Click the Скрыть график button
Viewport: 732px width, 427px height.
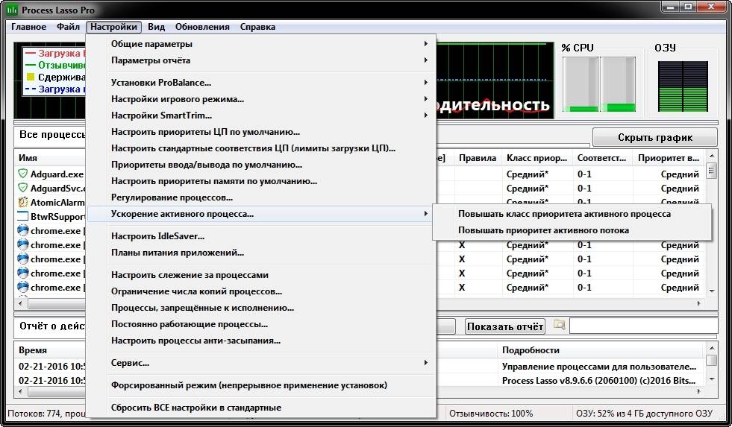pyautogui.click(x=655, y=138)
